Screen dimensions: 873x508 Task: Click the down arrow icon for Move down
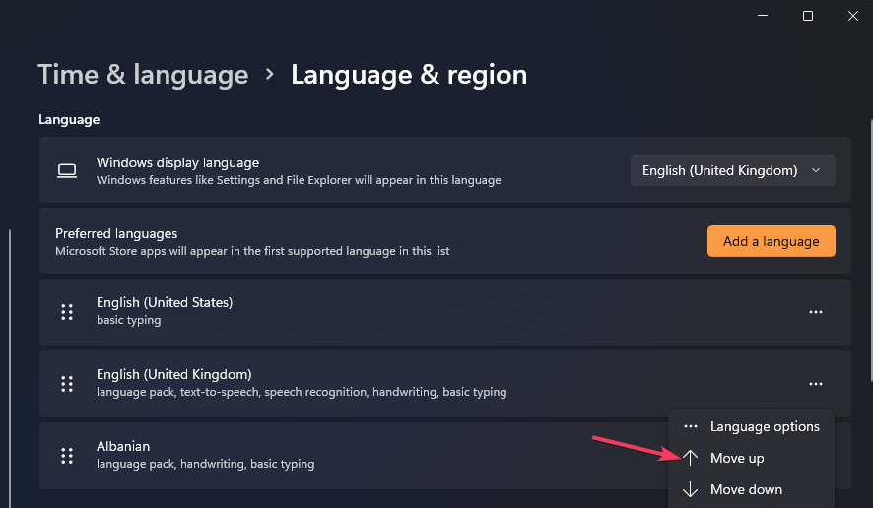click(691, 489)
